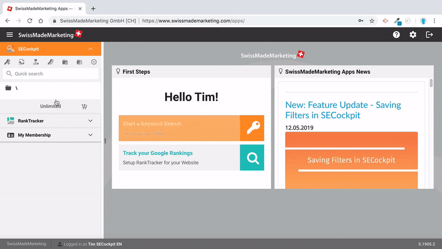This screenshot has height=249, width=442.
Task: Click the news panel scrollbar
Action: [x=431, y=83]
